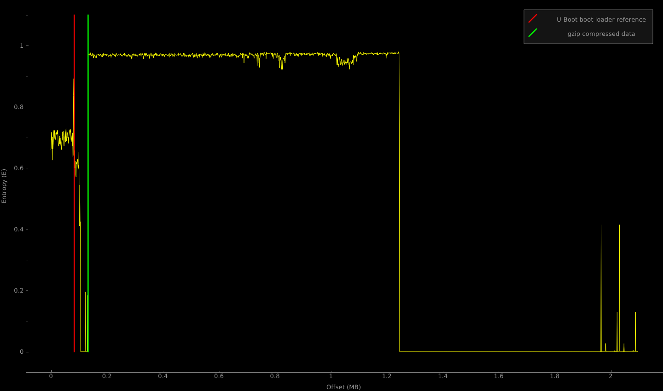Click the gzip compressed data text
The width and height of the screenshot is (663, 391).
click(x=601, y=34)
